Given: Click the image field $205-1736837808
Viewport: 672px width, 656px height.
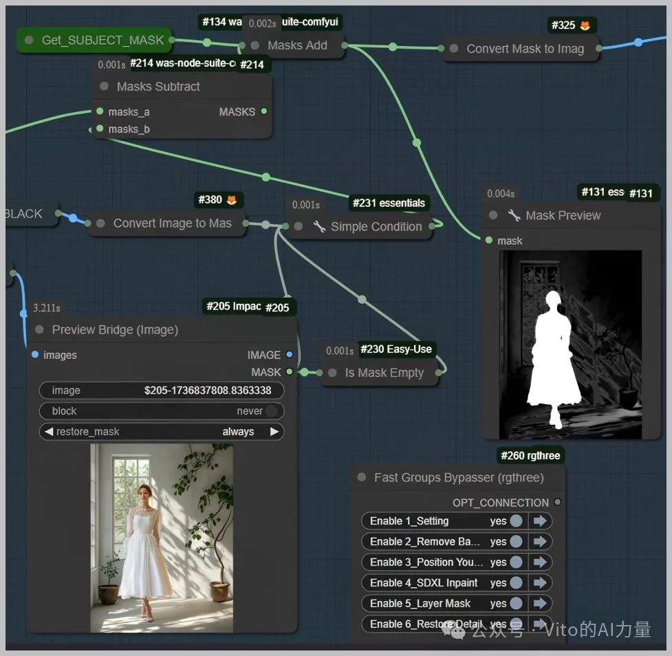Looking at the screenshot, I should (162, 391).
